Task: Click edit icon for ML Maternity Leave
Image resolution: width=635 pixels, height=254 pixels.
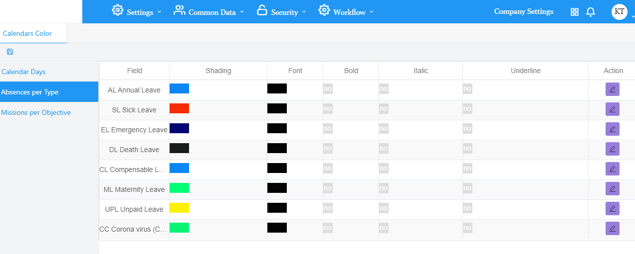Action: (x=612, y=189)
